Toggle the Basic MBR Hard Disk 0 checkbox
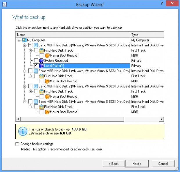180x172 pixels. [x=30, y=45]
